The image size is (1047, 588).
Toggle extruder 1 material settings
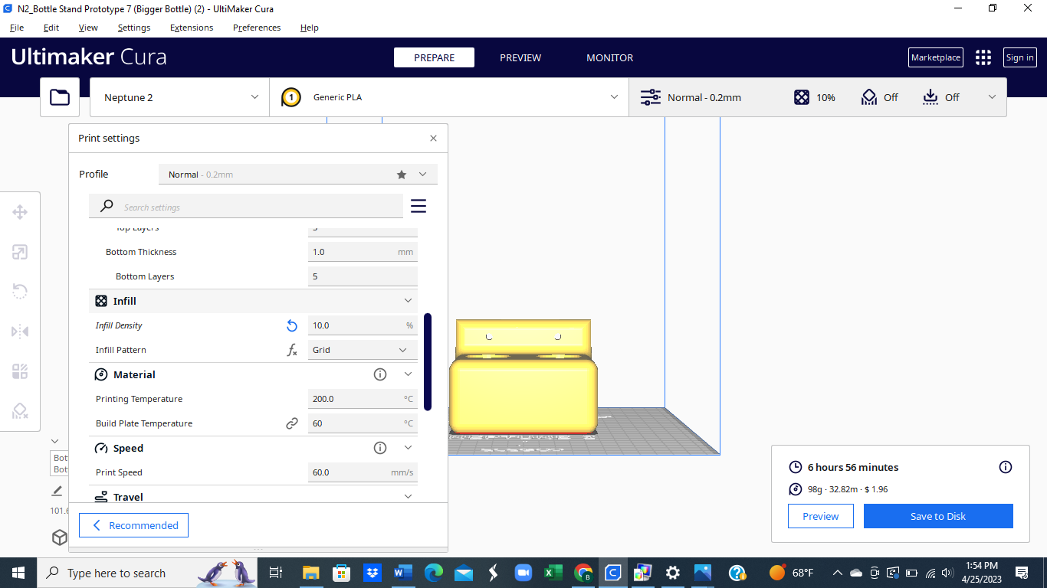pyautogui.click(x=290, y=97)
